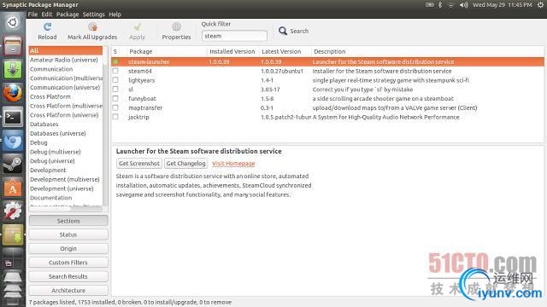Select Cross Platform section

pos(66,96)
